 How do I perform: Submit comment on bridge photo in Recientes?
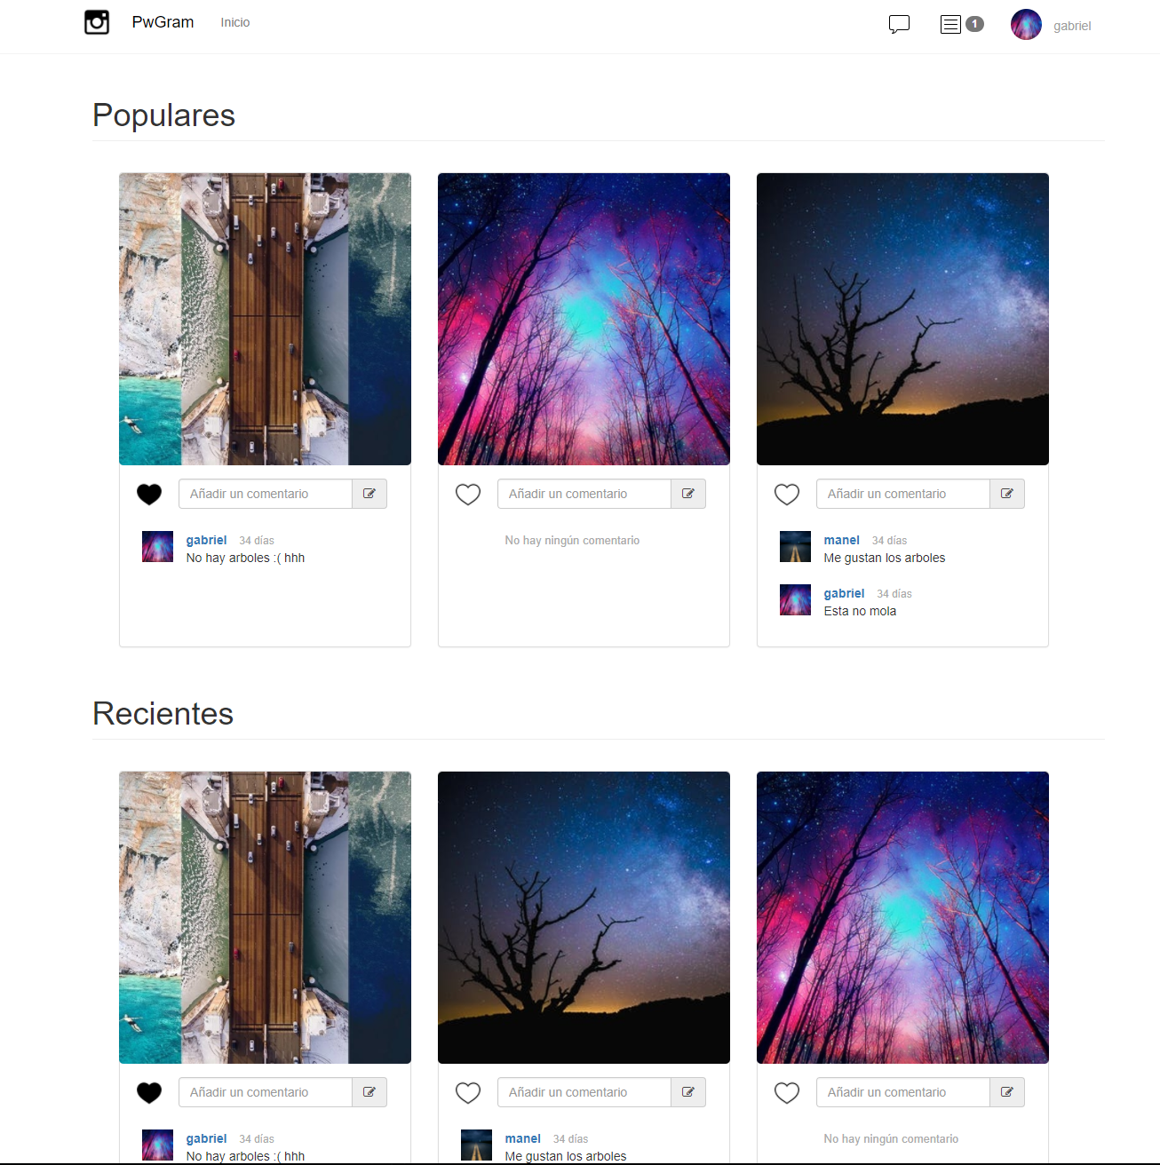tap(369, 1092)
